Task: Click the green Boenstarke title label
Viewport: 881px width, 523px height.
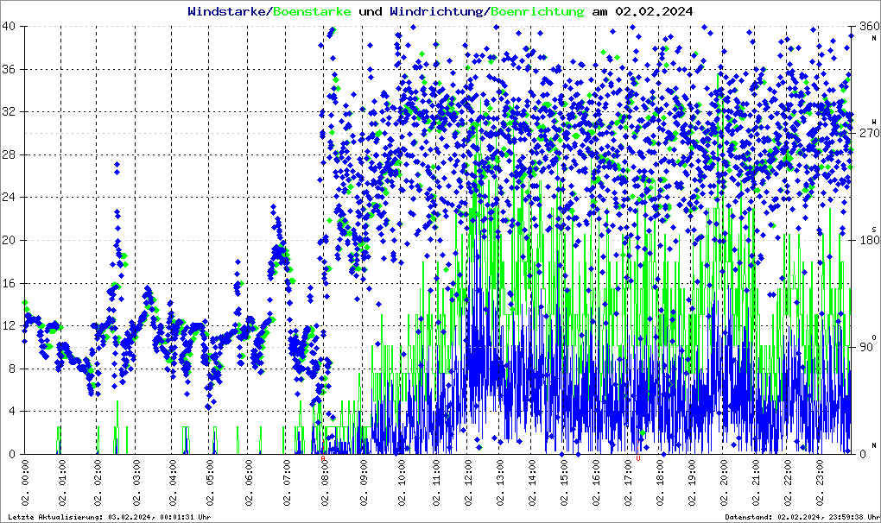Action: click(x=312, y=11)
